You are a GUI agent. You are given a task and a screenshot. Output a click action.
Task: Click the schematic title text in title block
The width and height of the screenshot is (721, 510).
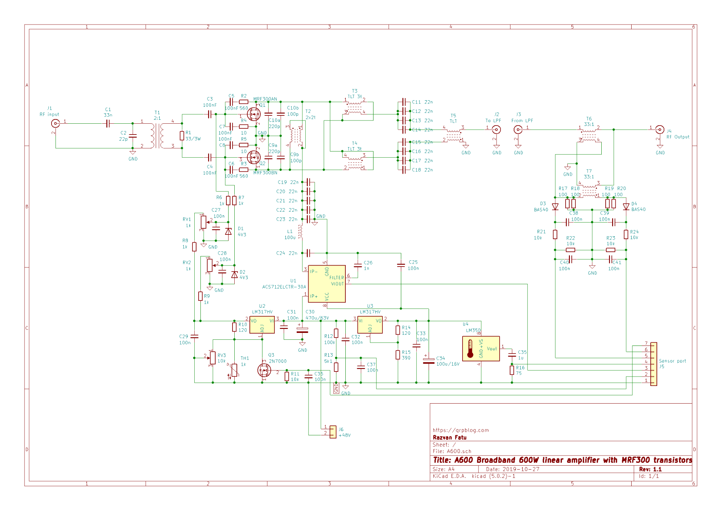562,460
